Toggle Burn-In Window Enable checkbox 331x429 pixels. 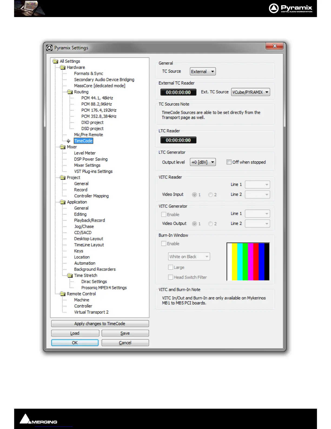pos(164,243)
